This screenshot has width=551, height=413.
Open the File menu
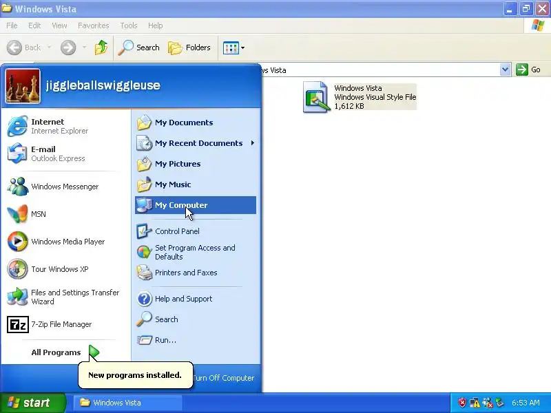[x=12, y=25]
